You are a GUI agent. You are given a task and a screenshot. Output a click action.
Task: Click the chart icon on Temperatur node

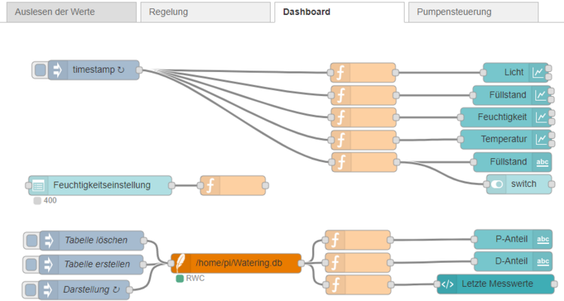(541, 140)
